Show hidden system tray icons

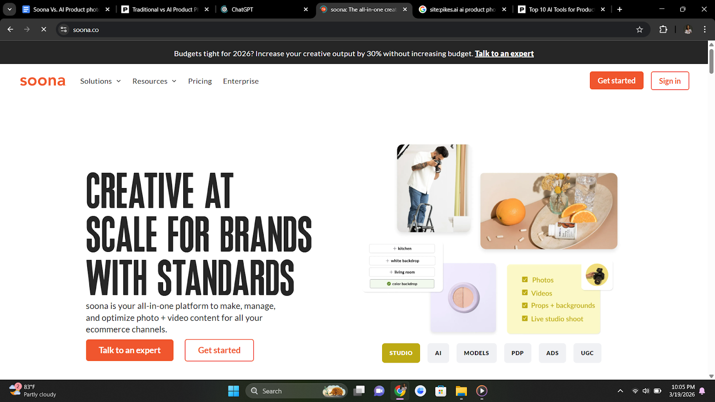pos(620,391)
